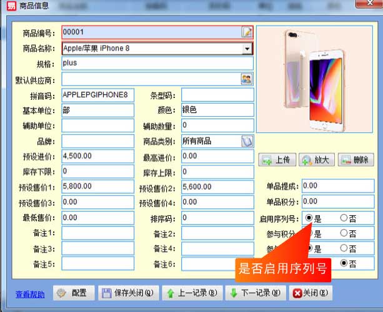Click 删除 to remove the product image
Viewport: 383px width, 312px height.
356,160
